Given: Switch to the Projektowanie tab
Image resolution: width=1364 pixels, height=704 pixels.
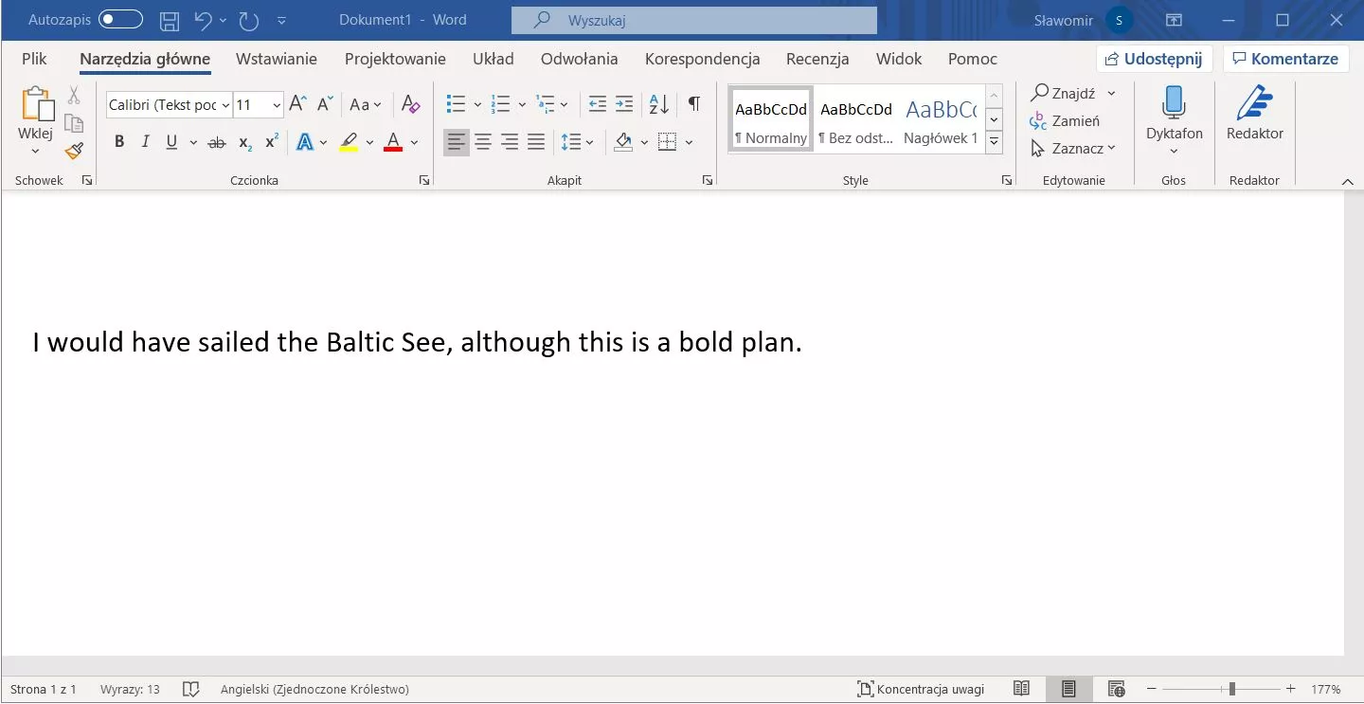Looking at the screenshot, I should [x=395, y=59].
